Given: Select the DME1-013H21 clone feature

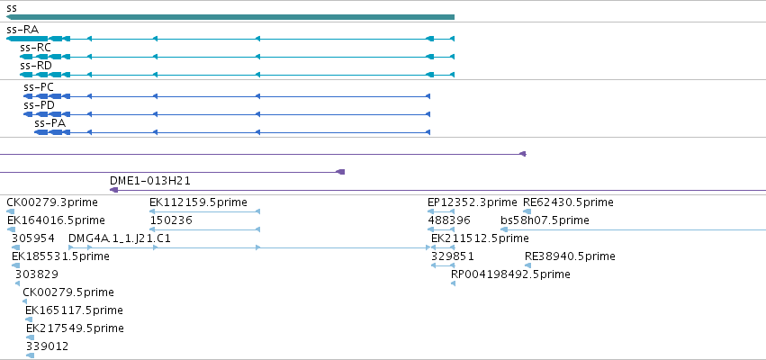Looking at the screenshot, I should click(437, 190).
